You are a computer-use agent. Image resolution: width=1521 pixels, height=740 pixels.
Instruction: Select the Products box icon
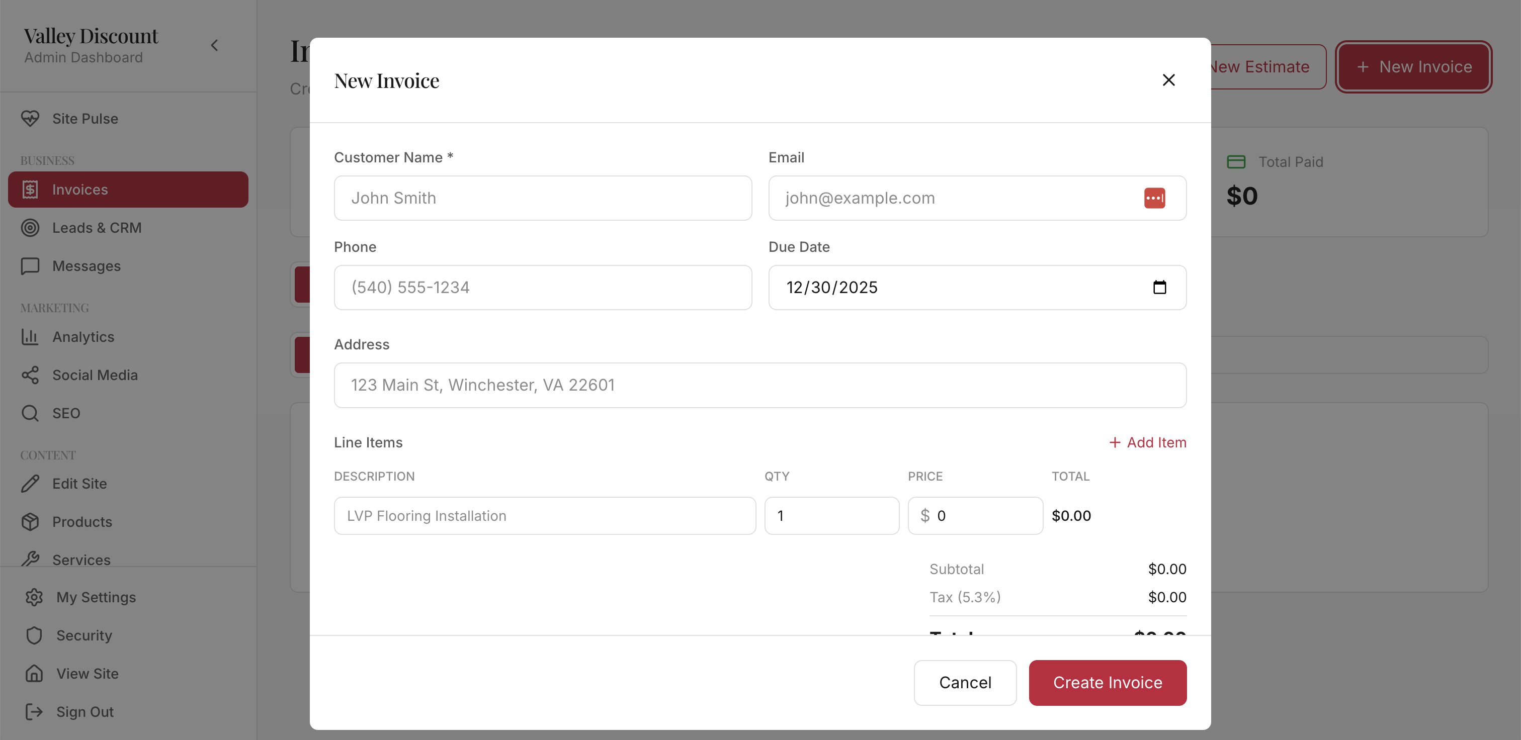[31, 522]
